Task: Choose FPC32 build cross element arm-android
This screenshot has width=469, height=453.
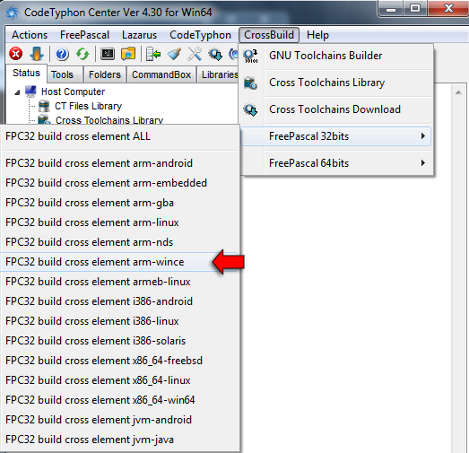Action: coord(119,163)
